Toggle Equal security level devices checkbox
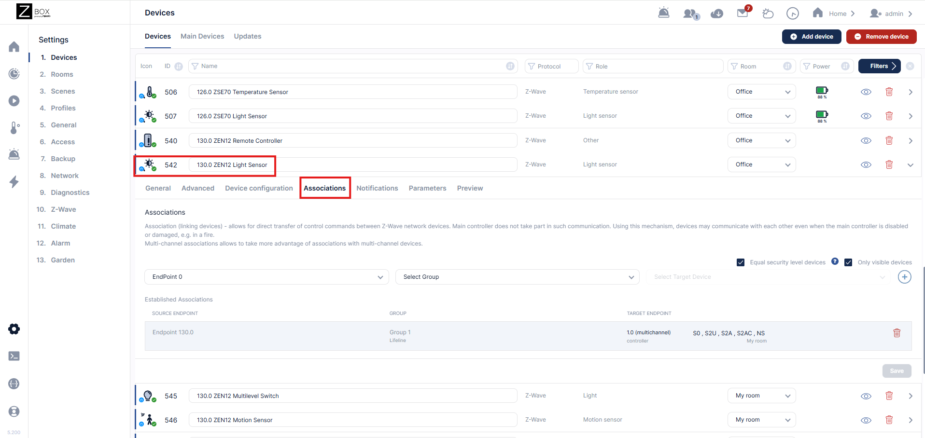Viewport: 925px width, 438px height. 741,262
